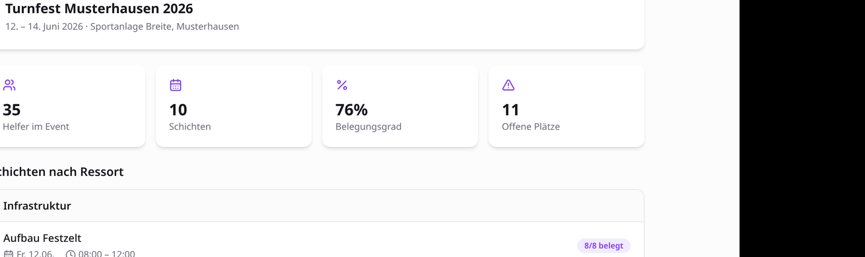Open the 10 Schichten card
Image resolution: width=865 pixels, height=257 pixels.
click(234, 106)
